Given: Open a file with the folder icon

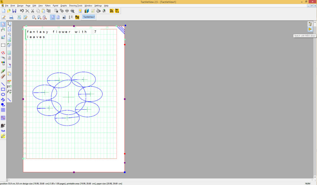Looking at the screenshot, I should point(9,11).
